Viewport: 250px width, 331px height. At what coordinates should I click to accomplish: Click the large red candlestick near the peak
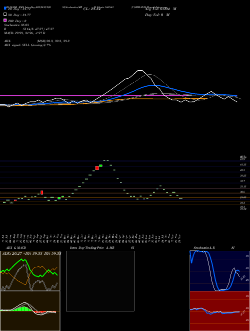(97, 168)
